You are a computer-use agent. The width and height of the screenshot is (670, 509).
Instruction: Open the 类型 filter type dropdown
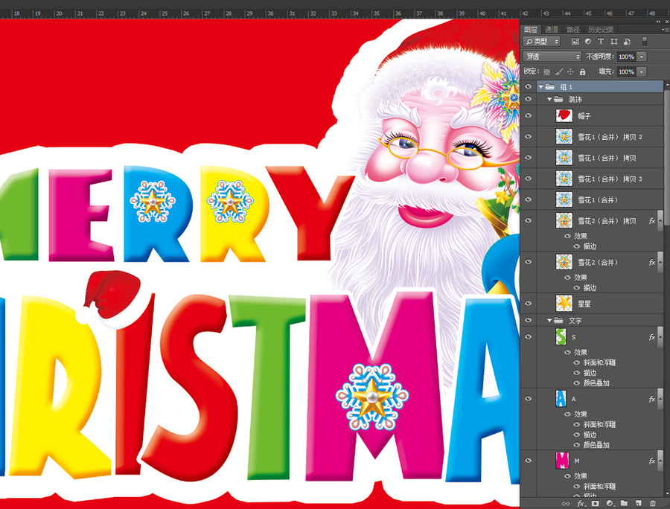[x=541, y=42]
